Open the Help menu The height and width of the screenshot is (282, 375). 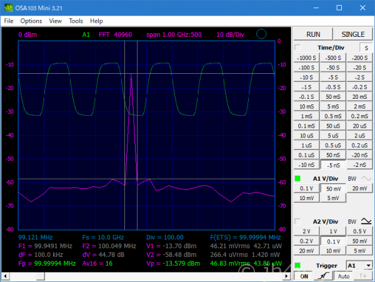pyautogui.click(x=96, y=21)
